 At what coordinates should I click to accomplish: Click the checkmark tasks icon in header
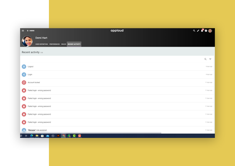(x=206, y=31)
